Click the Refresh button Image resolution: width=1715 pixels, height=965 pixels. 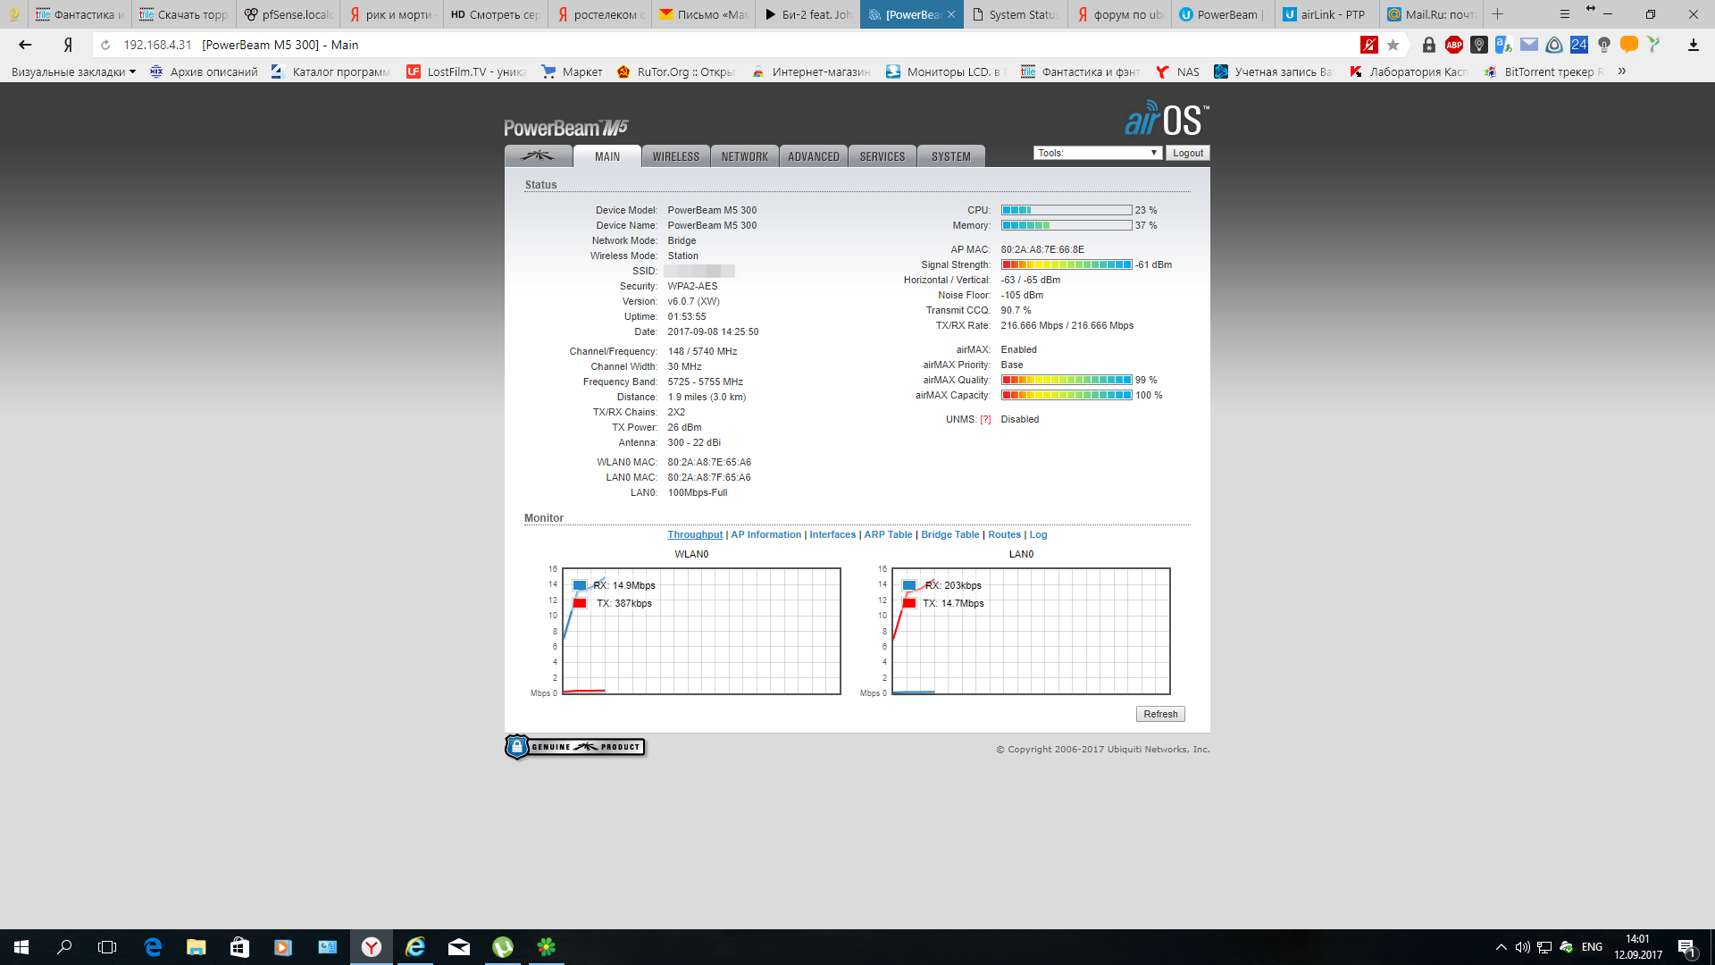[x=1160, y=714]
